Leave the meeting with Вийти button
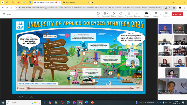The width and height of the screenshot is (187, 105). pyautogui.click(x=177, y=14)
